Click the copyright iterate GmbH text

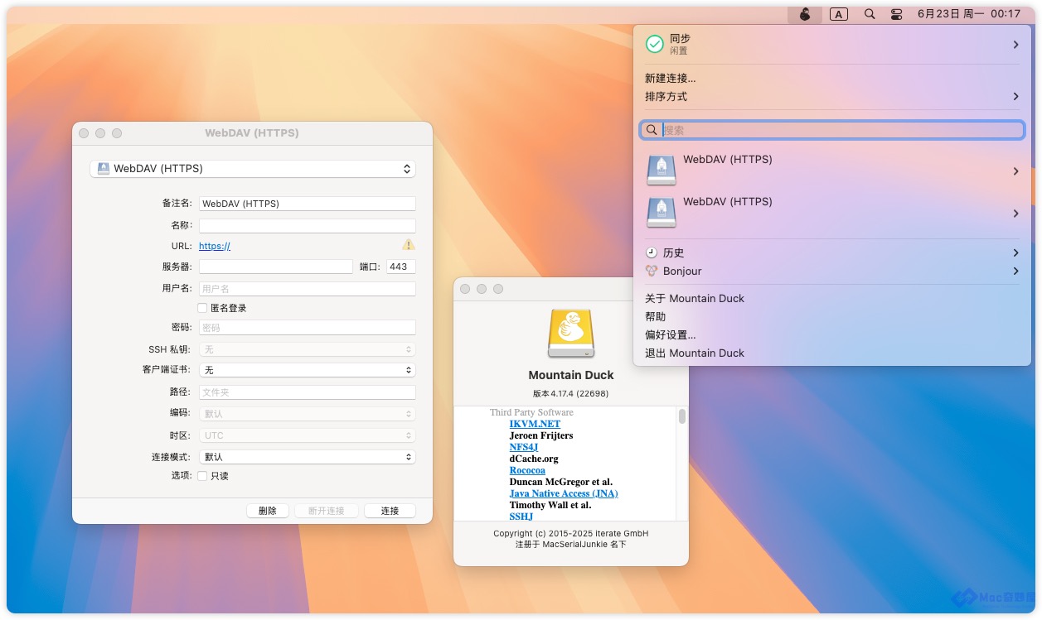coord(571,533)
